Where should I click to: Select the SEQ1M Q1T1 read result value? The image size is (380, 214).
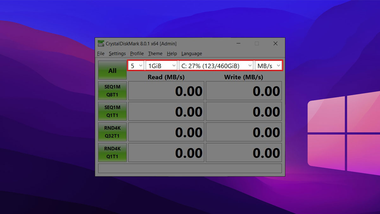tap(166, 111)
